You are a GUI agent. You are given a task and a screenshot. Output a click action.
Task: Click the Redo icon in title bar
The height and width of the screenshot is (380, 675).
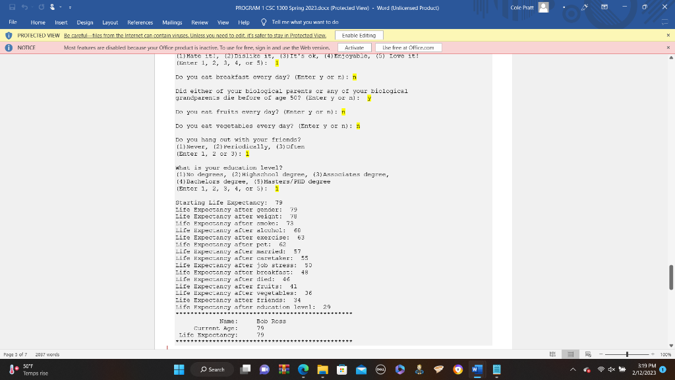42,7
